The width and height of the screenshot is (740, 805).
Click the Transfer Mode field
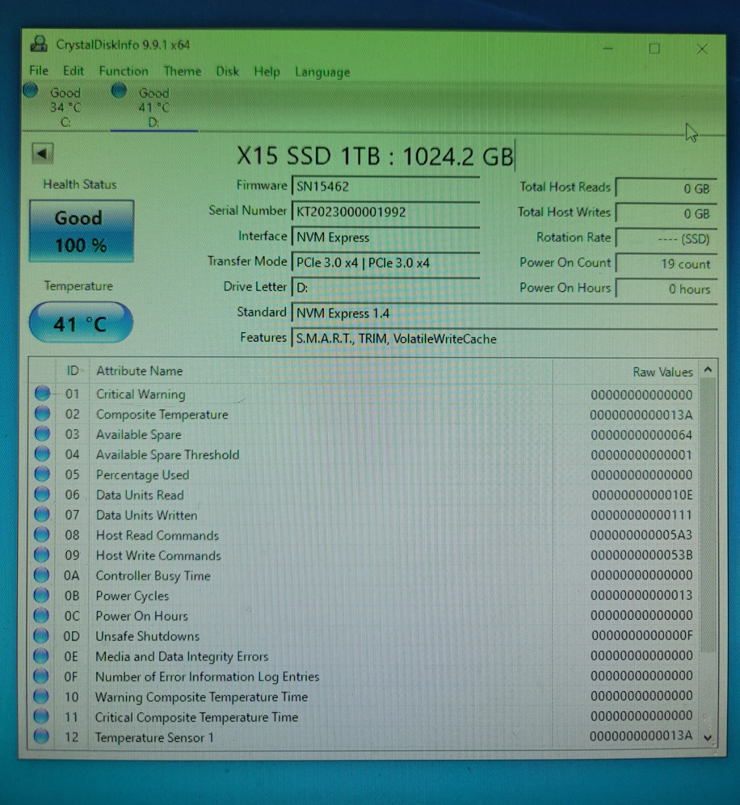click(x=386, y=262)
